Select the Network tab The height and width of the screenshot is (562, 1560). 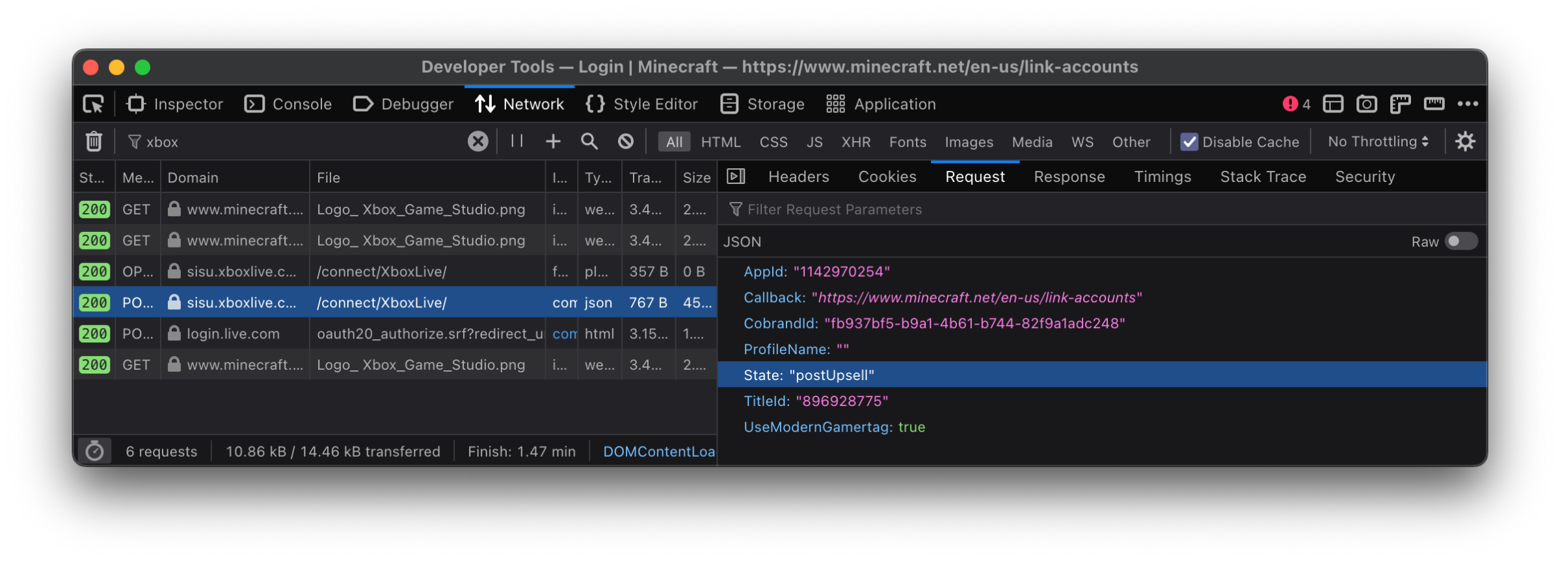point(519,104)
